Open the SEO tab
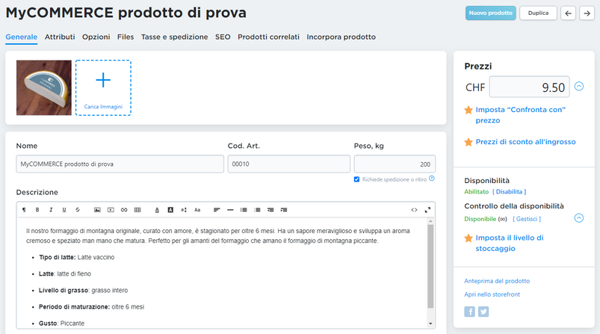This screenshot has width=600, height=334. (x=223, y=37)
